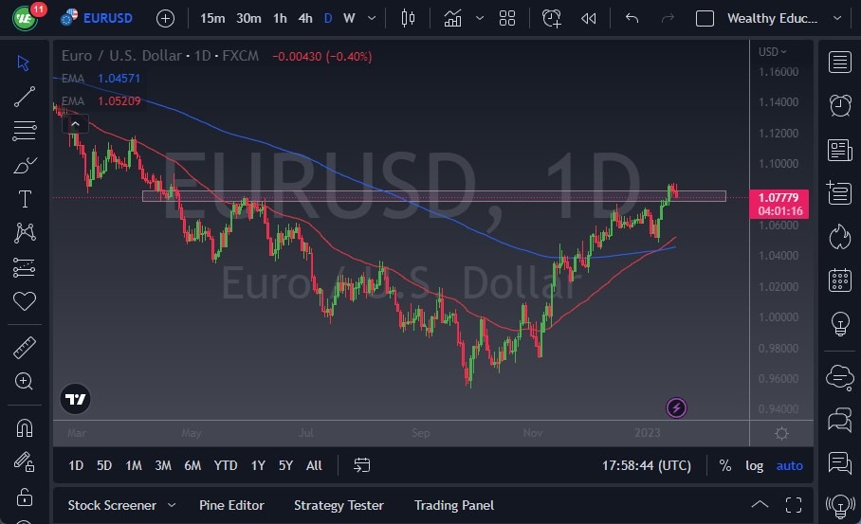The image size is (861, 524).
Task: Select the brush drawing tool
Action: pyautogui.click(x=24, y=165)
